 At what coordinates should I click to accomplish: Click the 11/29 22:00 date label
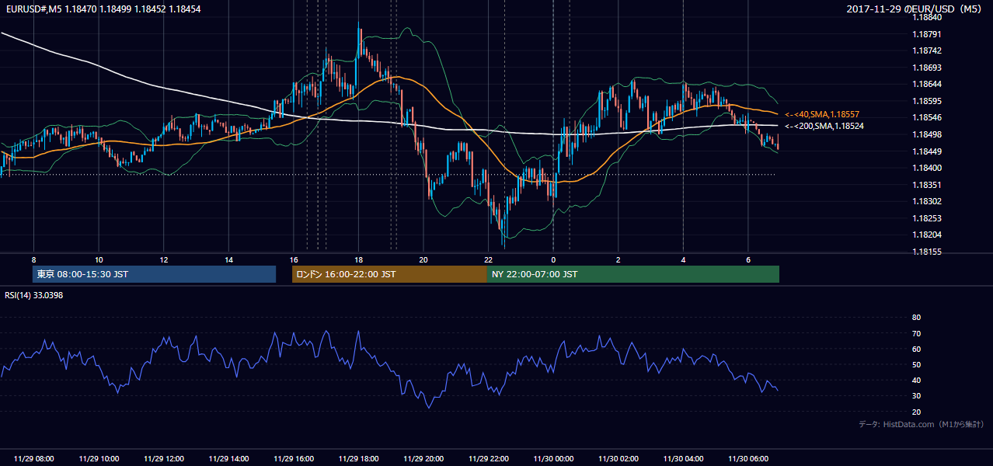click(x=488, y=459)
